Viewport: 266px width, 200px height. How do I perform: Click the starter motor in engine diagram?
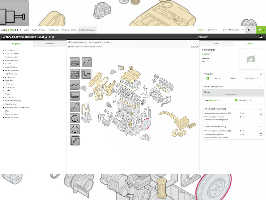coord(146,137)
